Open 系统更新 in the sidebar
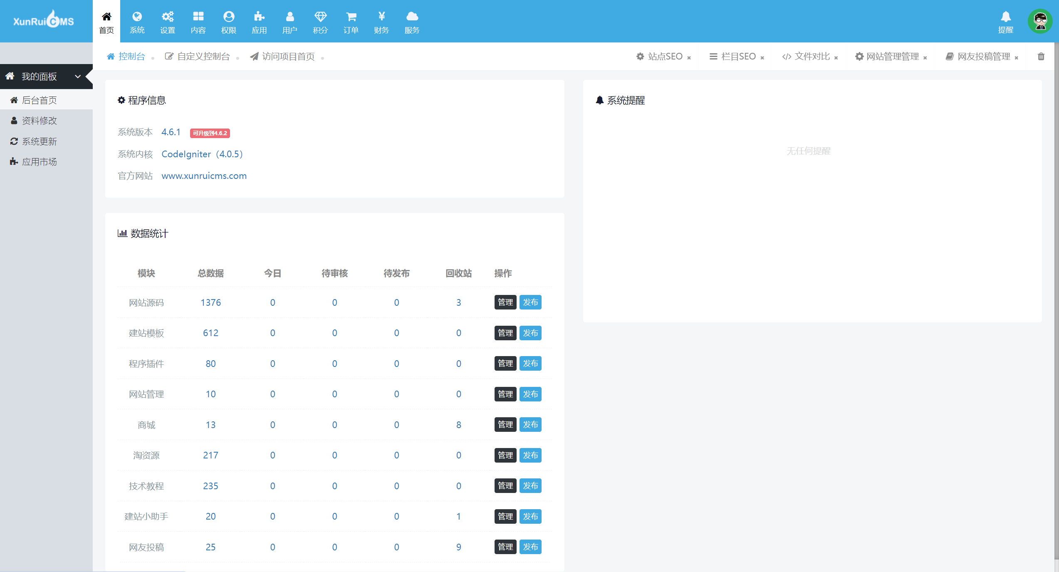This screenshot has height=572, width=1059. coord(46,141)
